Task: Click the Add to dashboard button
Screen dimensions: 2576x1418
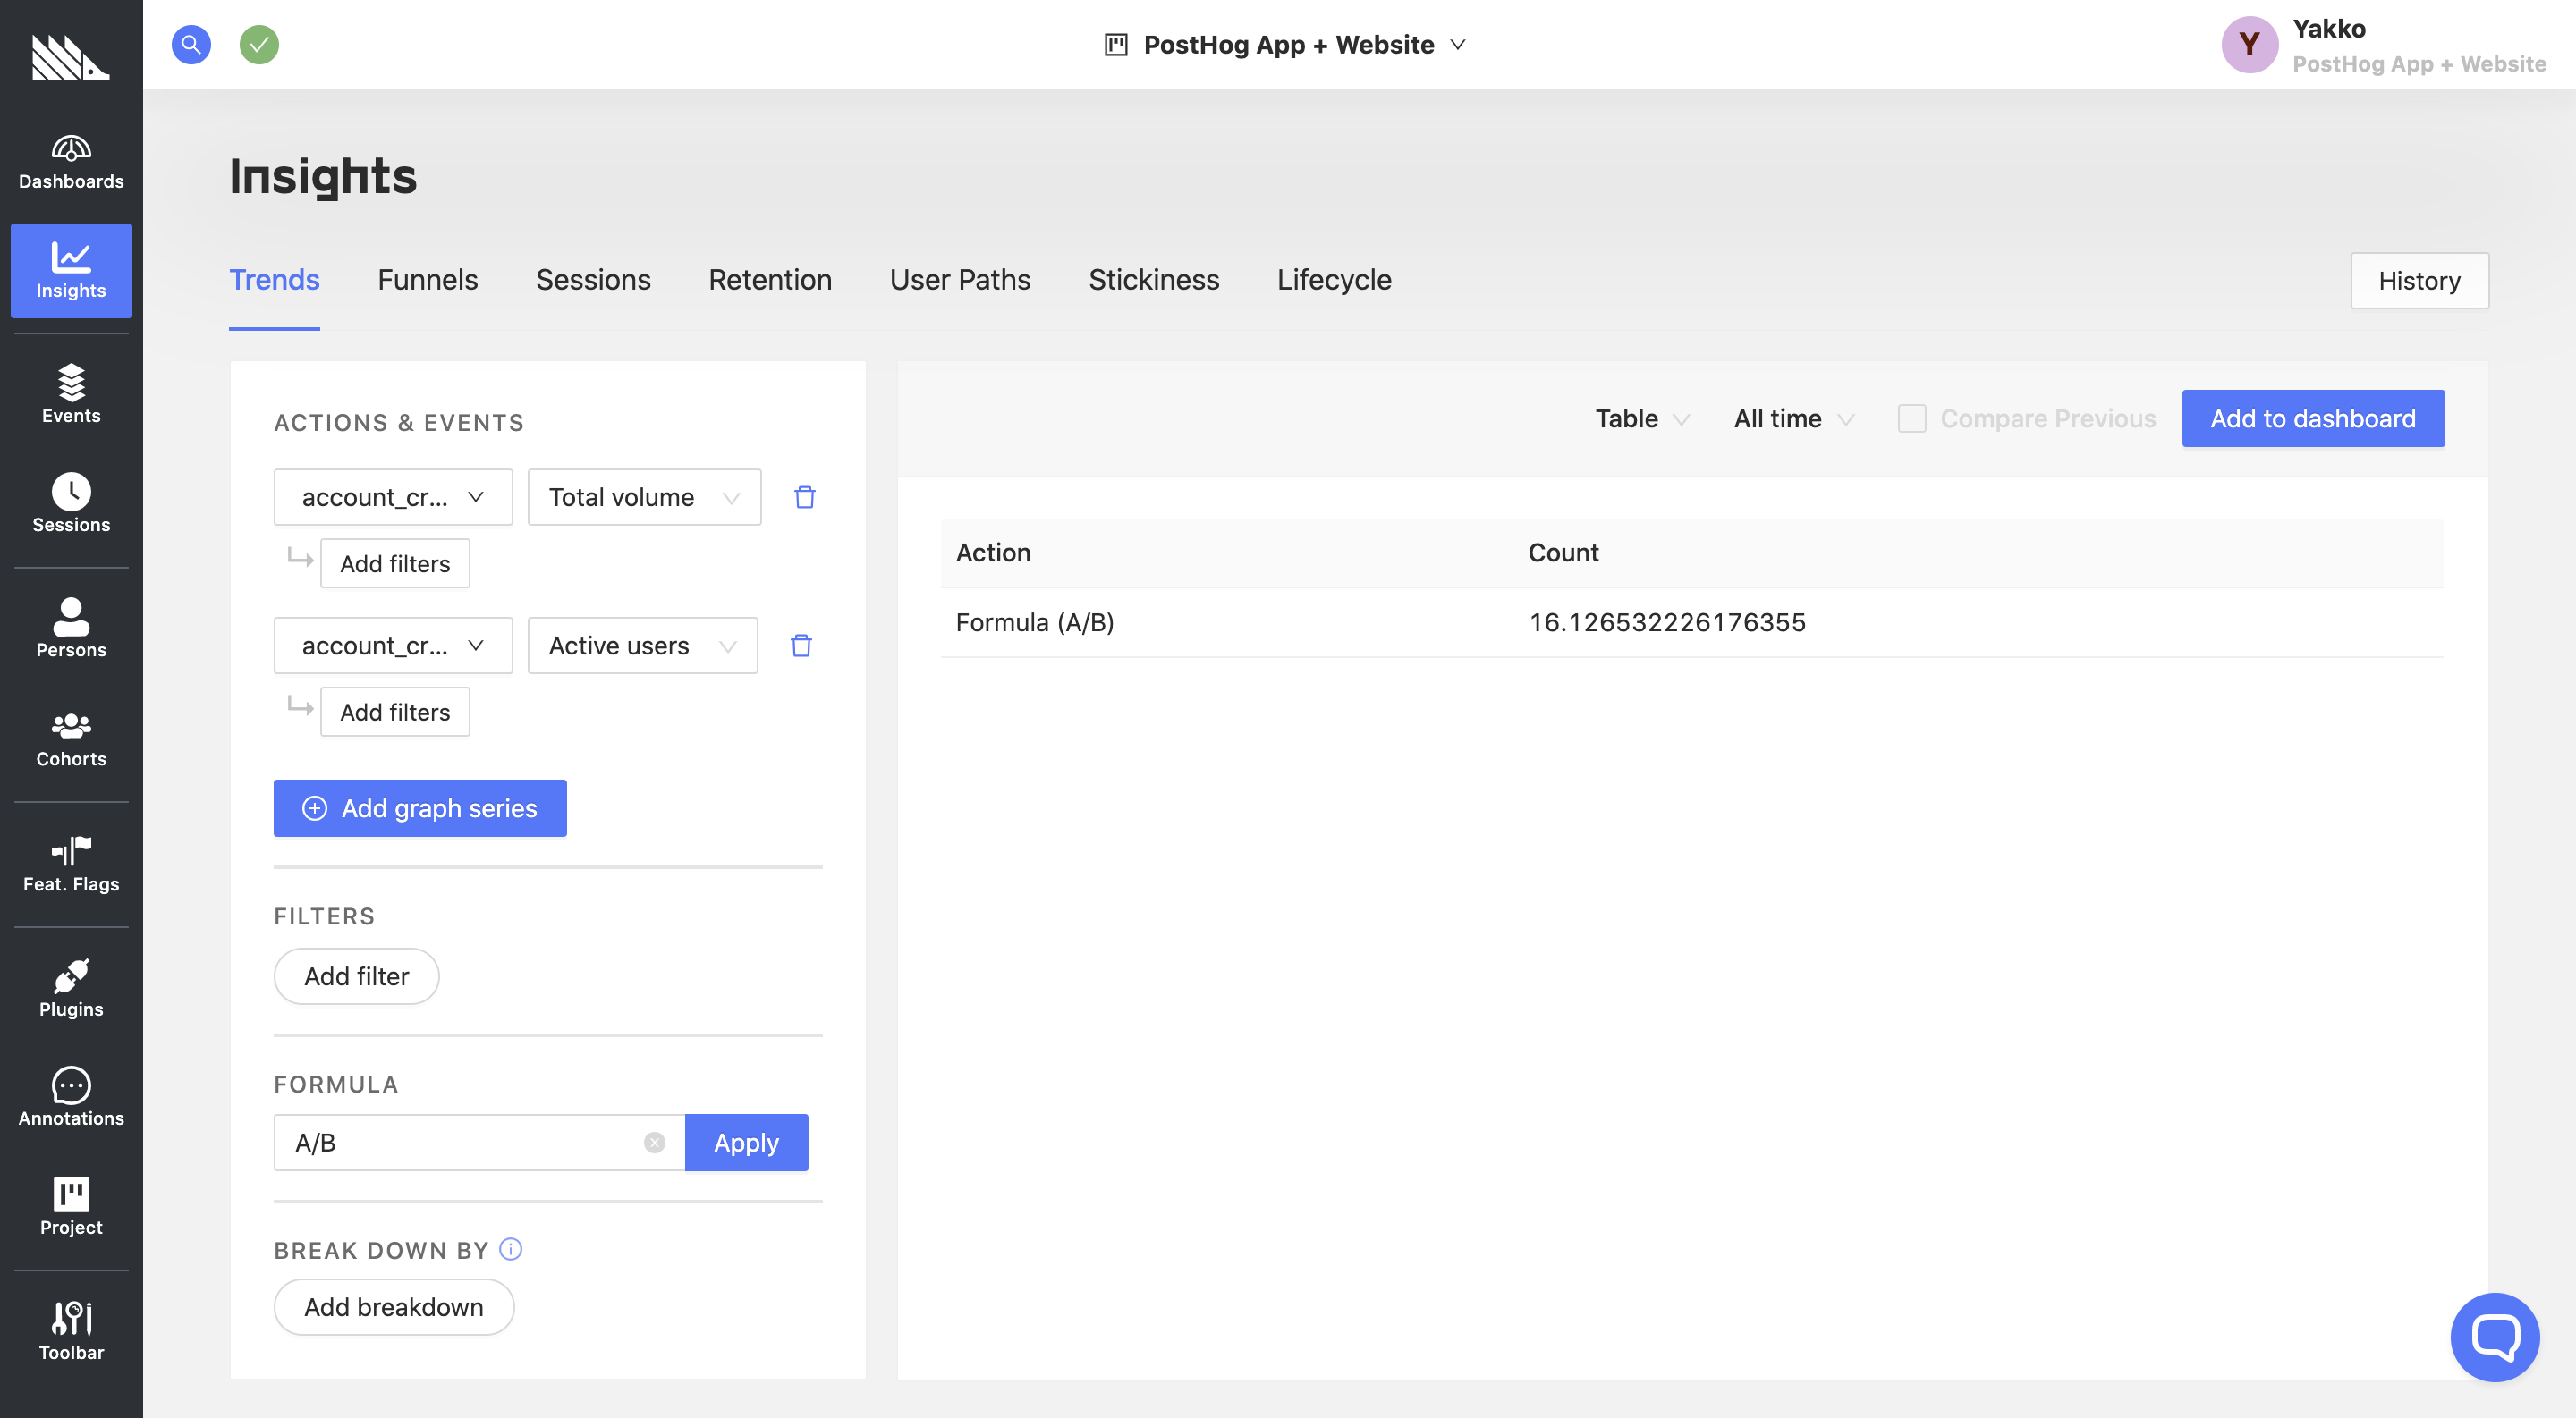Action: pos(2312,418)
